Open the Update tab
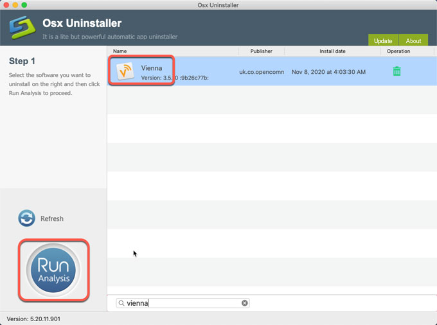The image size is (437, 325). click(383, 40)
